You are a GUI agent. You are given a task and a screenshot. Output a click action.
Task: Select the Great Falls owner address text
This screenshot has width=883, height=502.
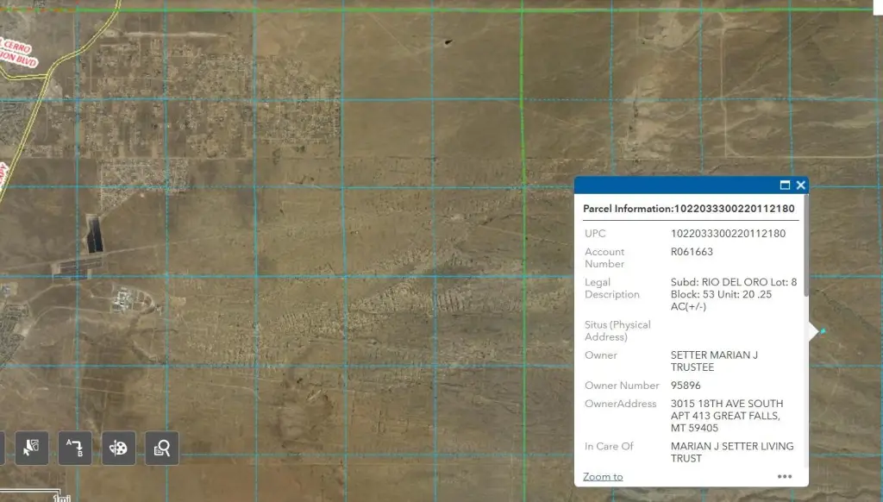[726, 416]
